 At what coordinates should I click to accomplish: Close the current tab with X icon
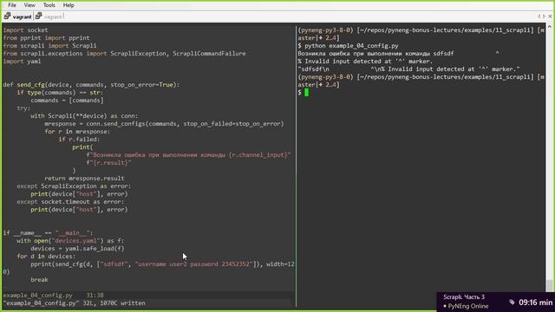point(550,16)
